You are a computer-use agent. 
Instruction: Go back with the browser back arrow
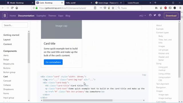pyautogui.click(x=3, y=8)
